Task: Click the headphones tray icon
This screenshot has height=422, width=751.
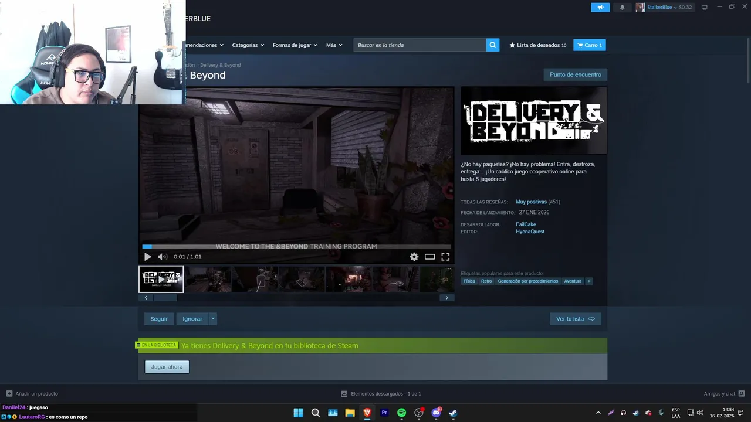Action: [623, 413]
